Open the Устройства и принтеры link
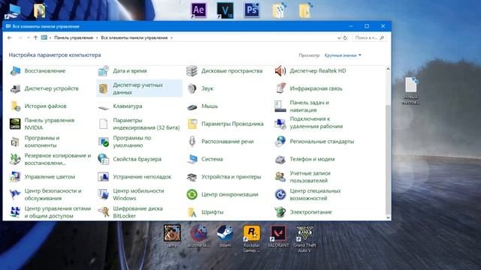The image size is (481, 270). tap(231, 177)
